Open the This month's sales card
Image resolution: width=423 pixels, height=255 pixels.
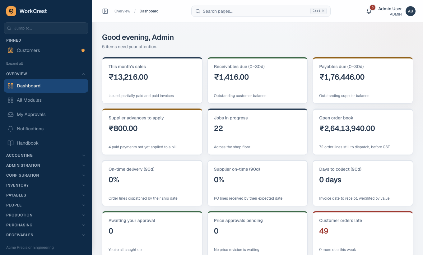[x=152, y=80]
